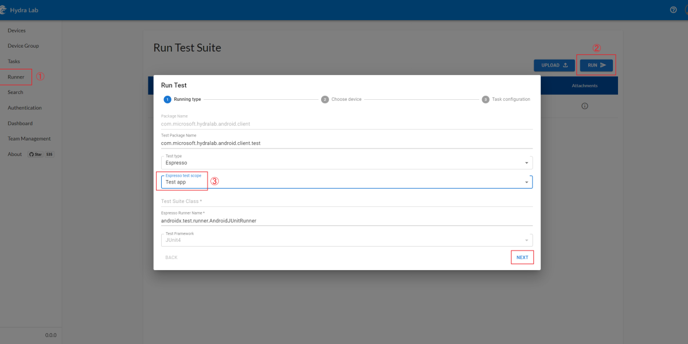Click the RUN button
Viewport: 688px width, 344px height.
[596, 65]
